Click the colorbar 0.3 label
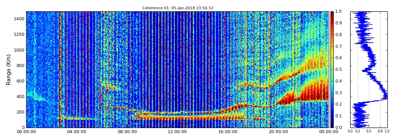This screenshot has width=396, height=140. click(338, 93)
